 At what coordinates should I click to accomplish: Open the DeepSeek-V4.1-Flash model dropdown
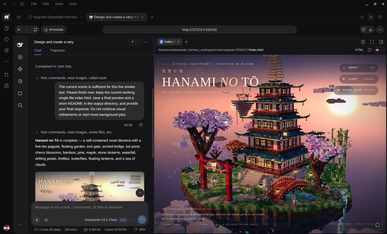pos(108,220)
